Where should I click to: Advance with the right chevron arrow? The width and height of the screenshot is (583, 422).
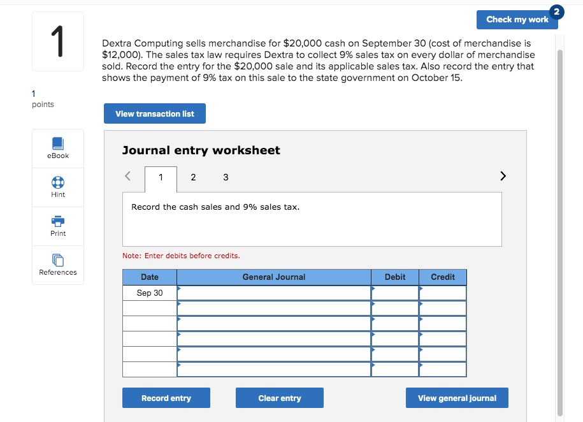[x=503, y=175]
